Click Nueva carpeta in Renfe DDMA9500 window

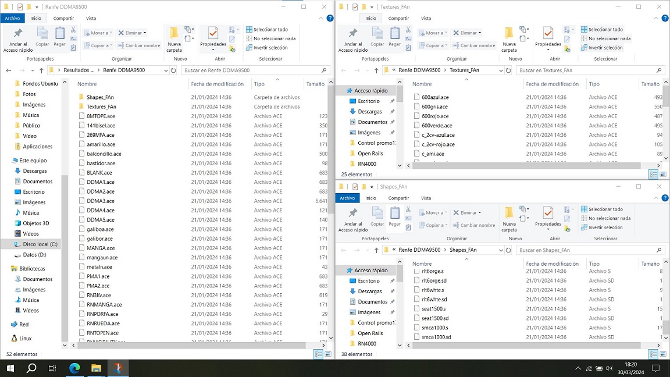(174, 39)
